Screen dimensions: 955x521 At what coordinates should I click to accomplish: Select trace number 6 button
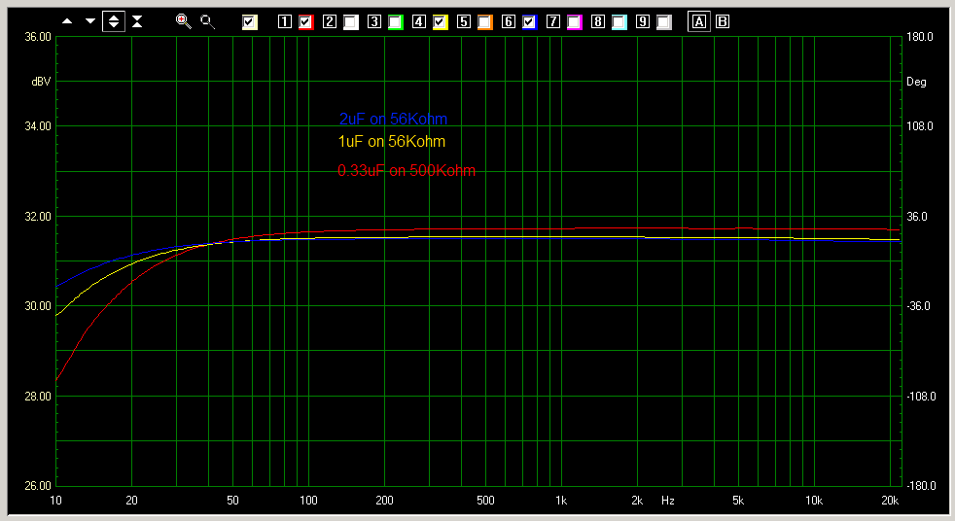pyautogui.click(x=509, y=21)
